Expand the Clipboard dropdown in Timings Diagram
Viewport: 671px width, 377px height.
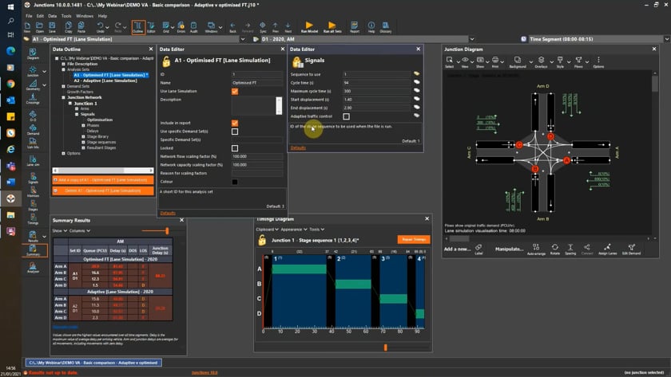(x=267, y=229)
